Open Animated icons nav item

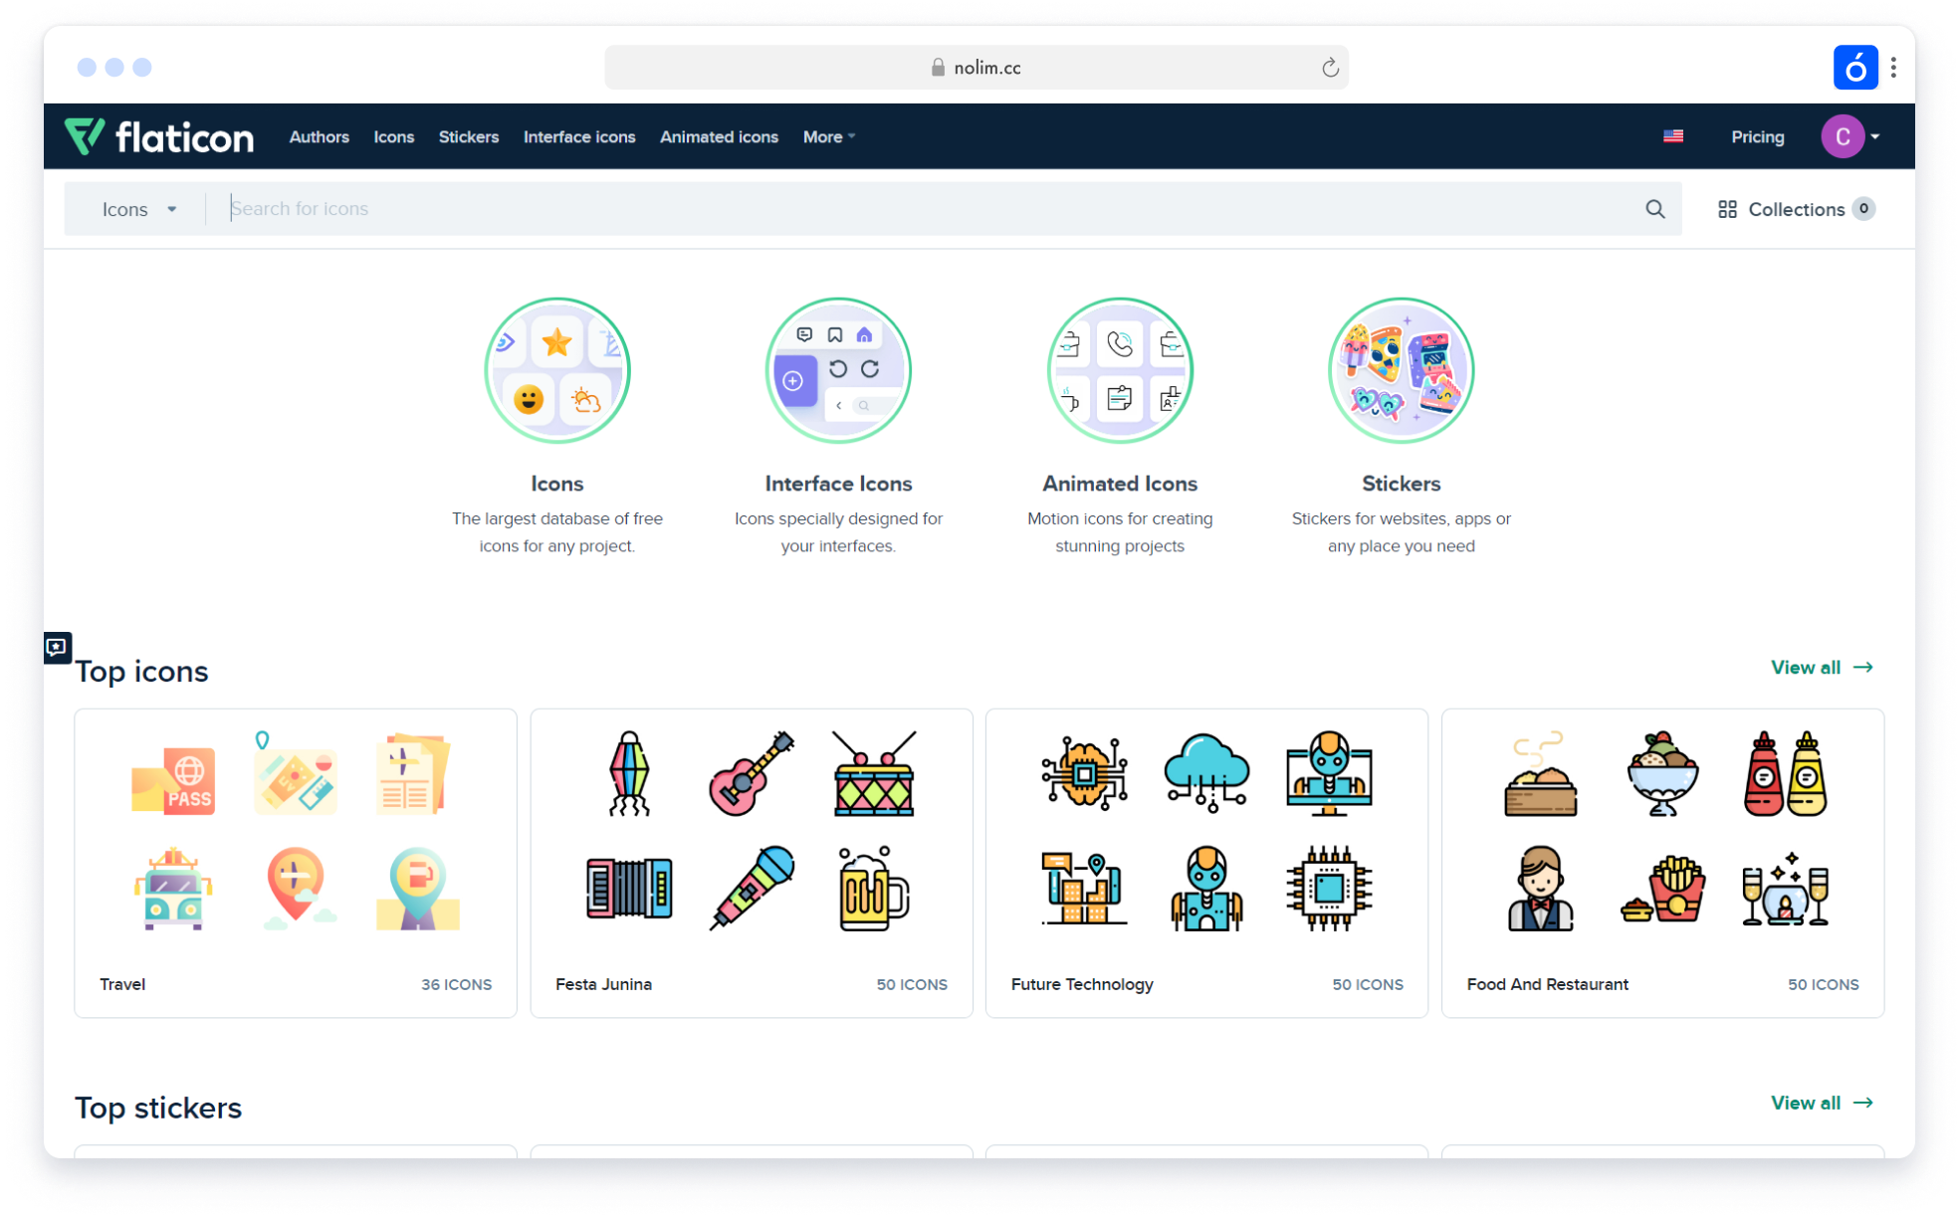coord(719,137)
